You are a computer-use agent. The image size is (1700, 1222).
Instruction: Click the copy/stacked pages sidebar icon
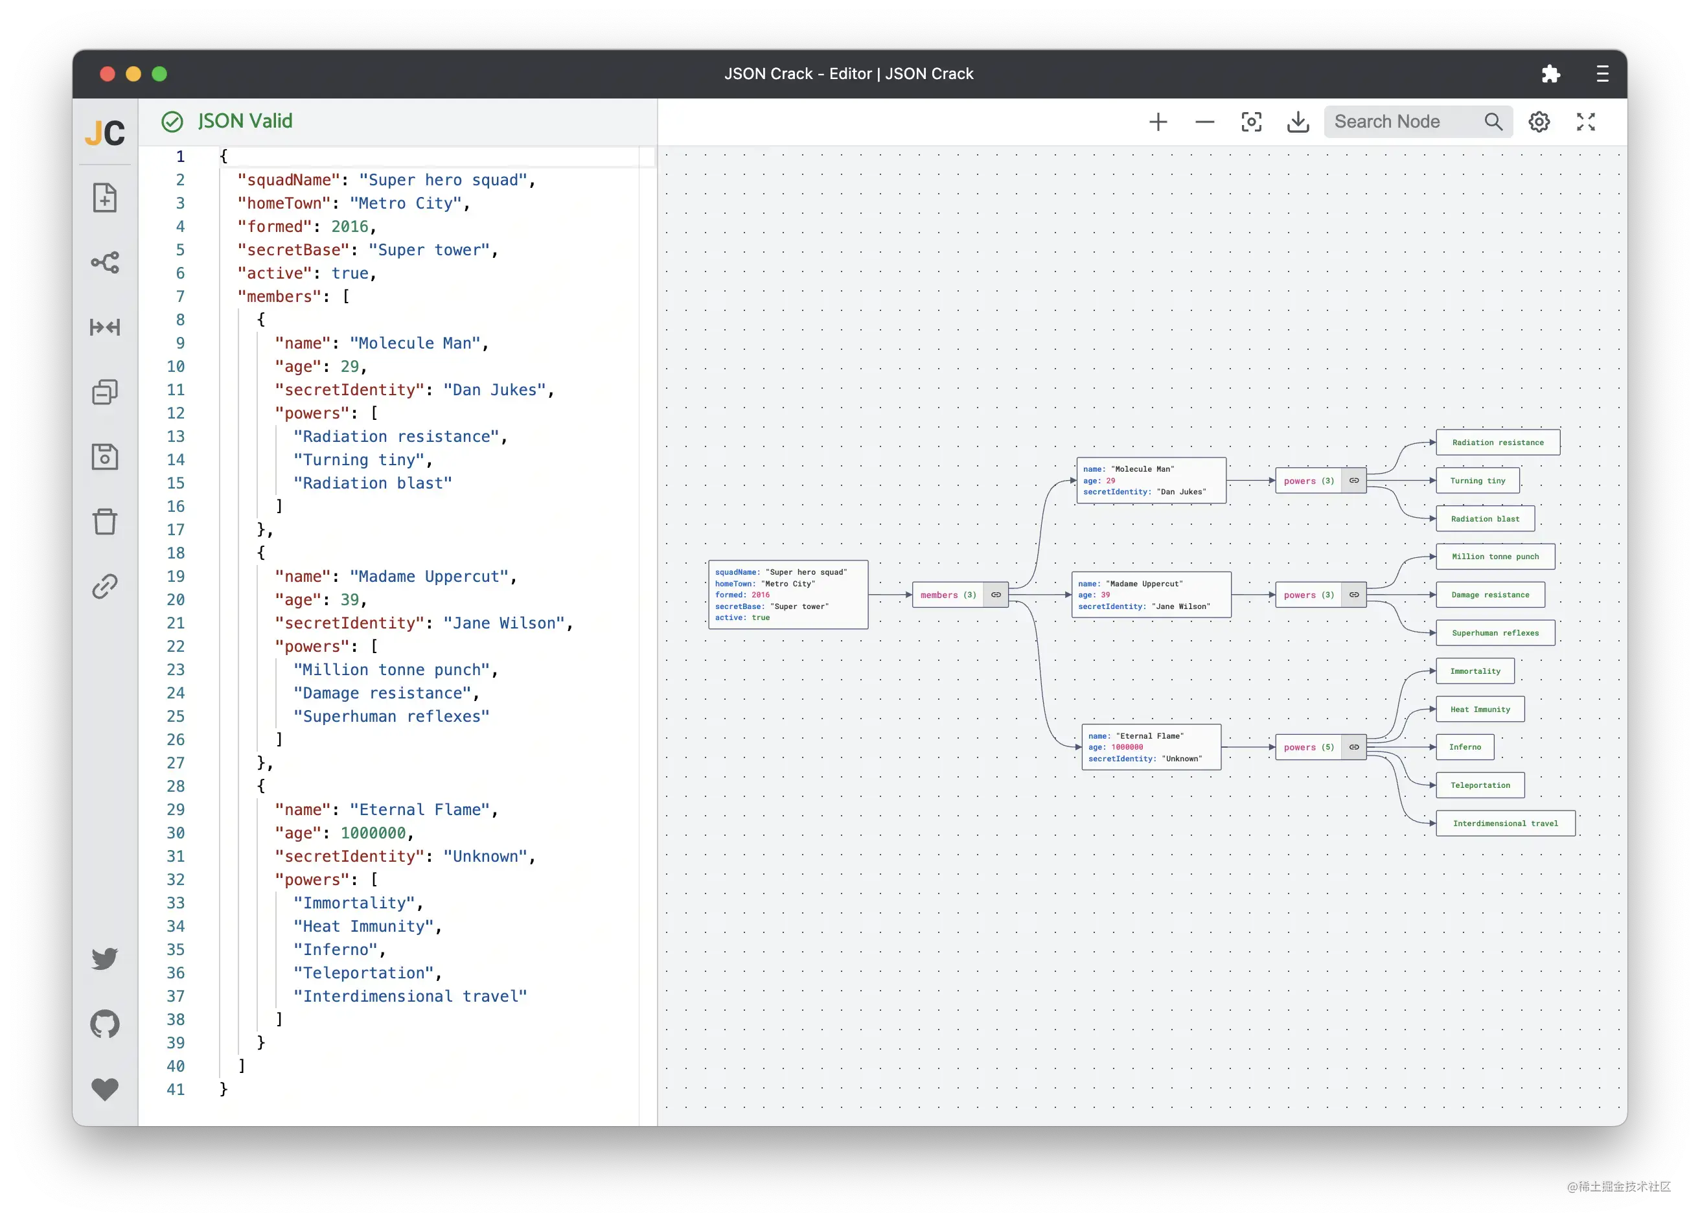pyautogui.click(x=105, y=392)
